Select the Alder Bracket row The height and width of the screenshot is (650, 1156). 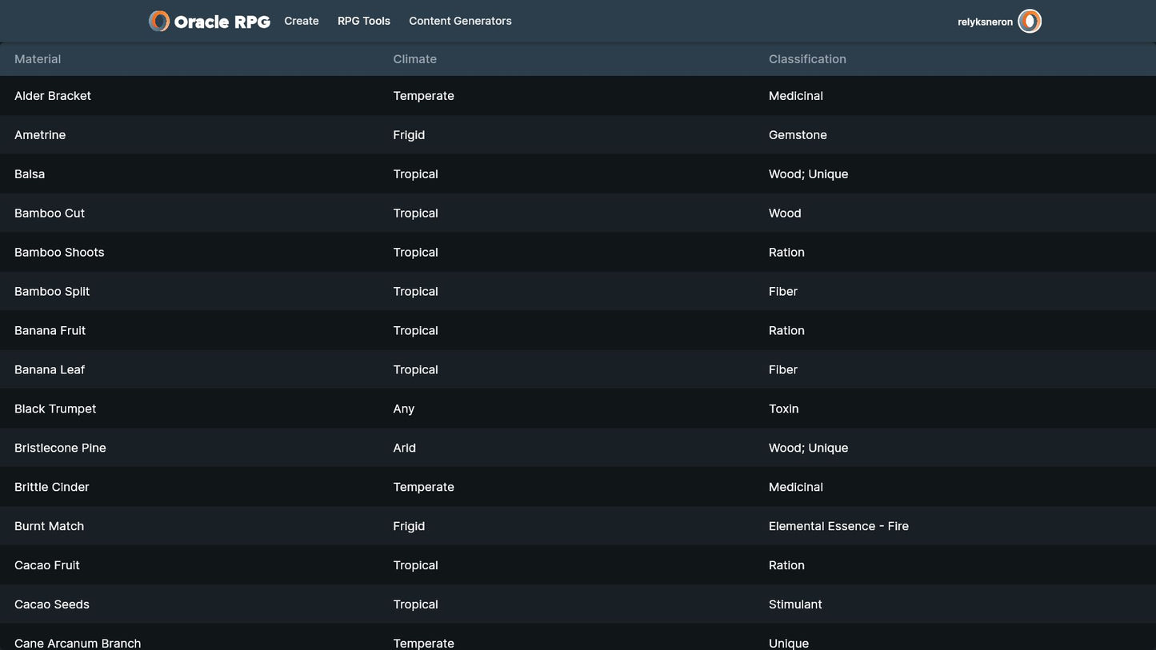click(x=53, y=96)
